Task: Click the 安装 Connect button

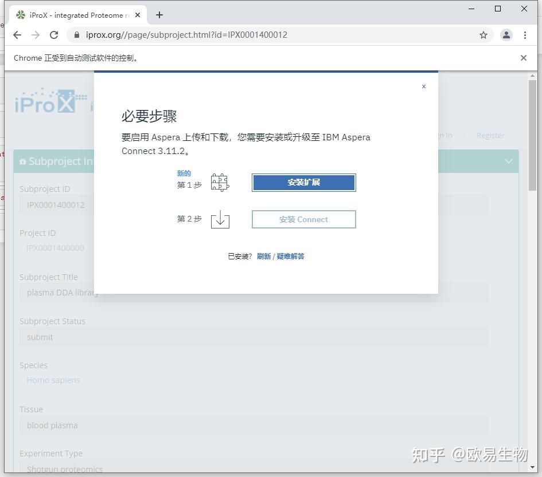Action: click(x=303, y=219)
